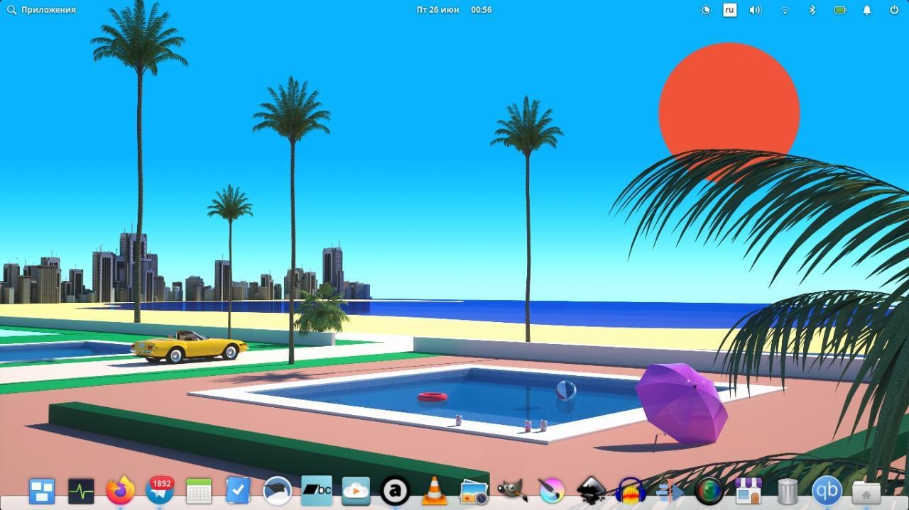Launch Audacity from the dock
909x510 pixels.
(631, 490)
